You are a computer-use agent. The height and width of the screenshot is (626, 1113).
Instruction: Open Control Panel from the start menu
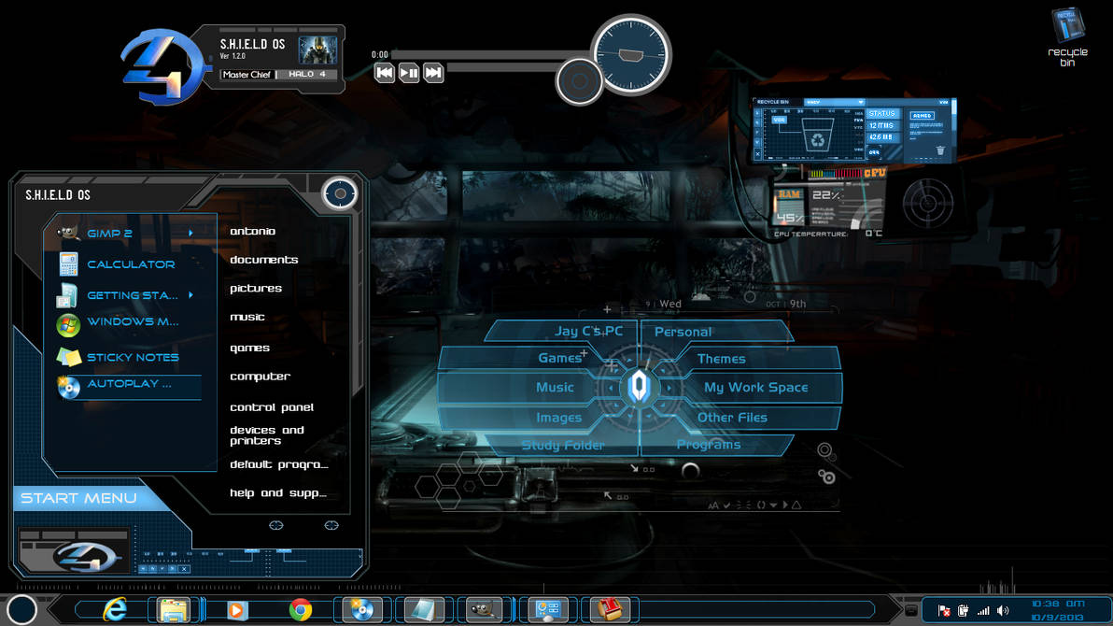[x=272, y=407]
